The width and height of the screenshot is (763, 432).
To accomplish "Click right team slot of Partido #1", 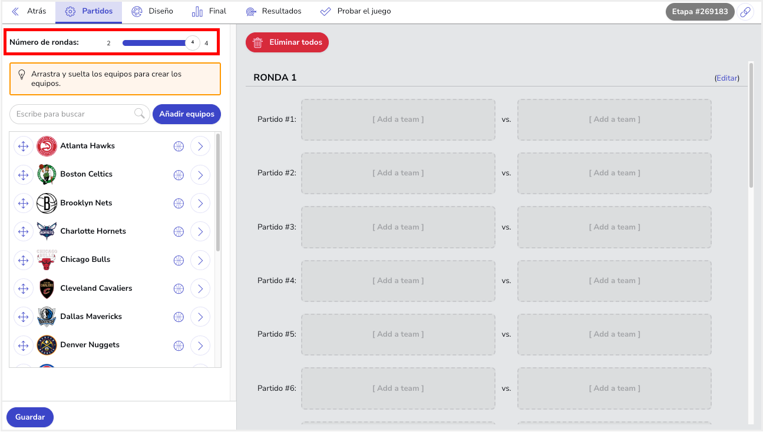I will [x=615, y=119].
